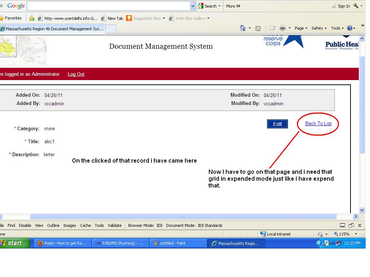The height and width of the screenshot is (277, 370).
Task: Open the Windows start menu
Action: pos(14,243)
